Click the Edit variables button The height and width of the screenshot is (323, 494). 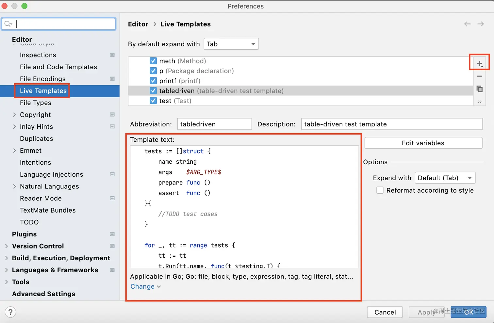(x=423, y=143)
